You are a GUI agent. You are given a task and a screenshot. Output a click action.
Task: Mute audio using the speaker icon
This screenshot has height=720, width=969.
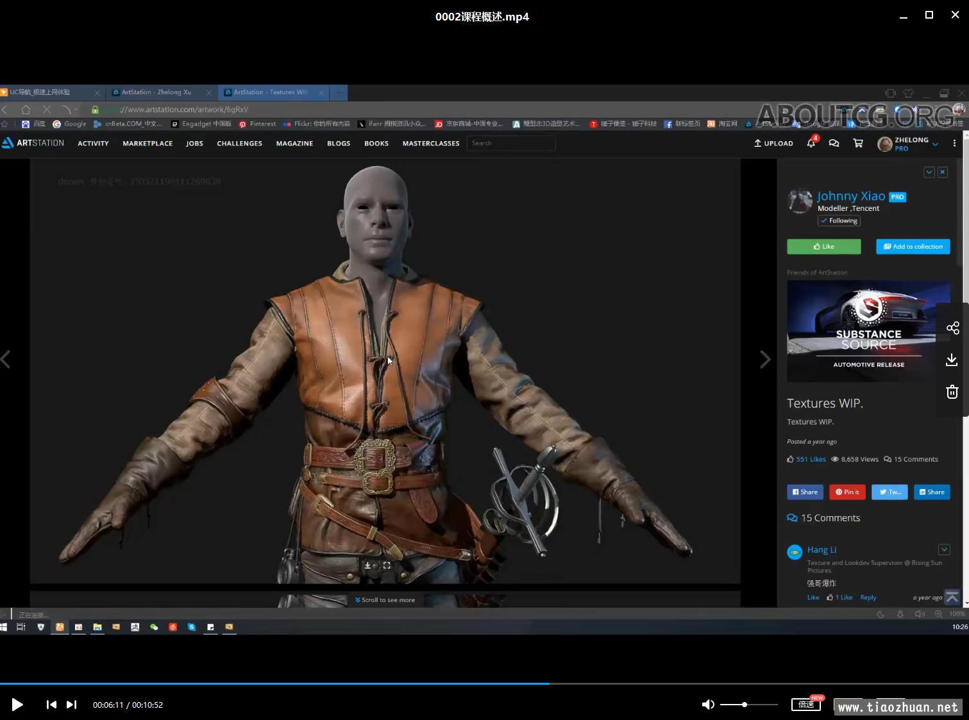708,705
